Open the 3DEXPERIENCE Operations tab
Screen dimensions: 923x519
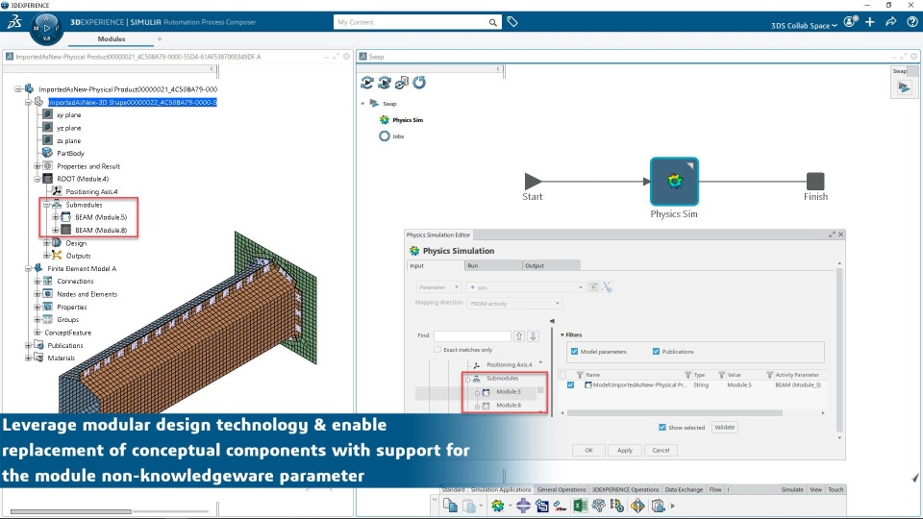click(625, 489)
